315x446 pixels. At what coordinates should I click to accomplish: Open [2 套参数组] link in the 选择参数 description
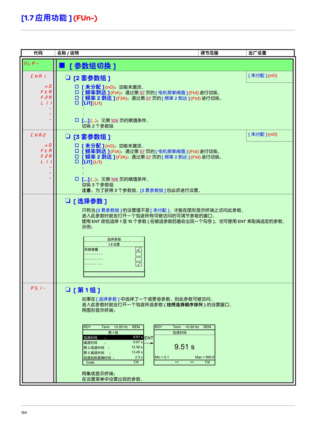coord(109,210)
